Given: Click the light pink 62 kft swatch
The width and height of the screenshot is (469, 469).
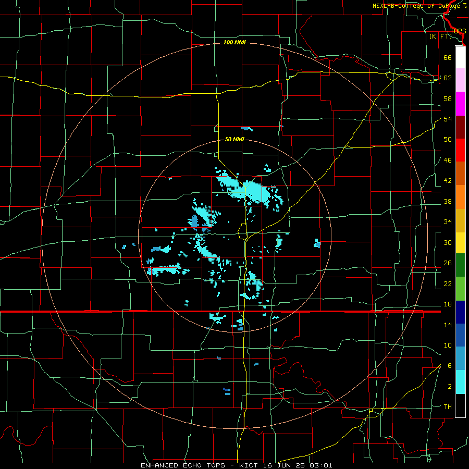Looking at the screenshot, I should click(x=460, y=80).
